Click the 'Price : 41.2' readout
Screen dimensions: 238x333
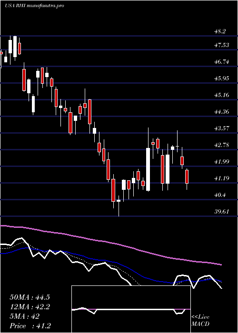point(30,326)
